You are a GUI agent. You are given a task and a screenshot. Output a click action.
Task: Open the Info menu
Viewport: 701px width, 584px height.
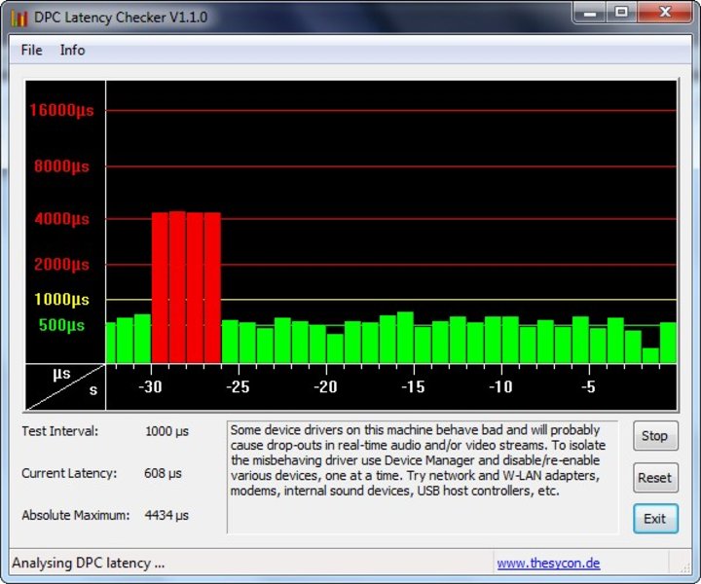(72, 50)
